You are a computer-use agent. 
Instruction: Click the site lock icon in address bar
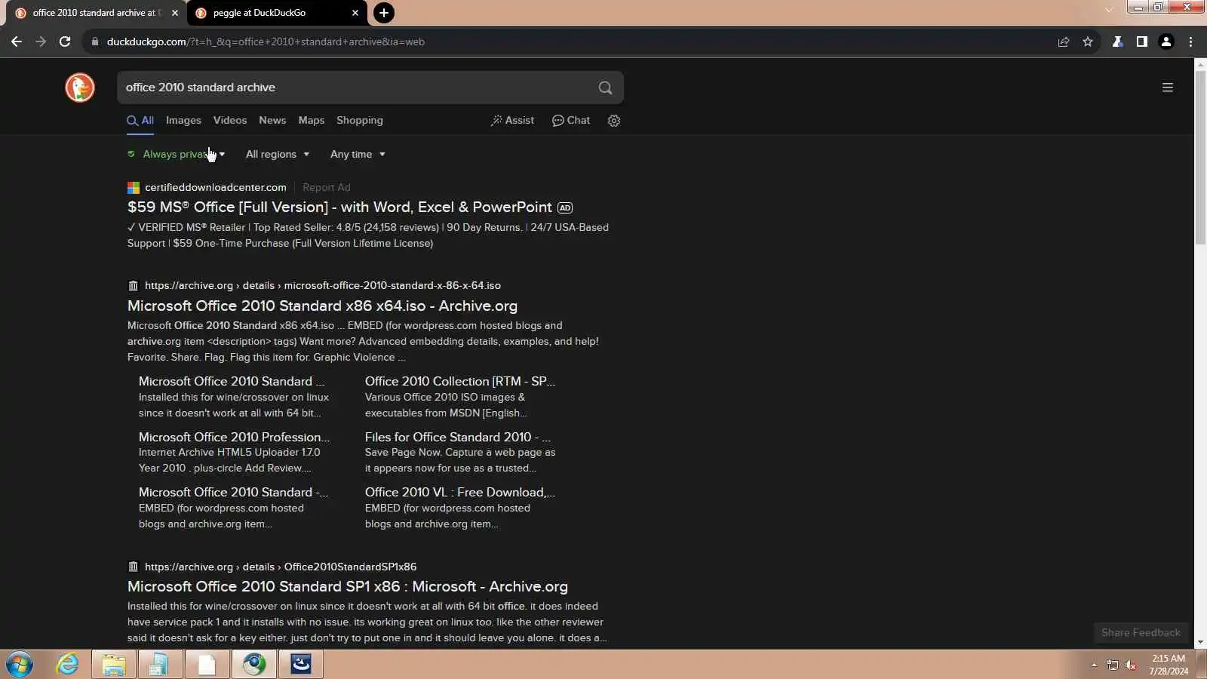pyautogui.click(x=94, y=41)
